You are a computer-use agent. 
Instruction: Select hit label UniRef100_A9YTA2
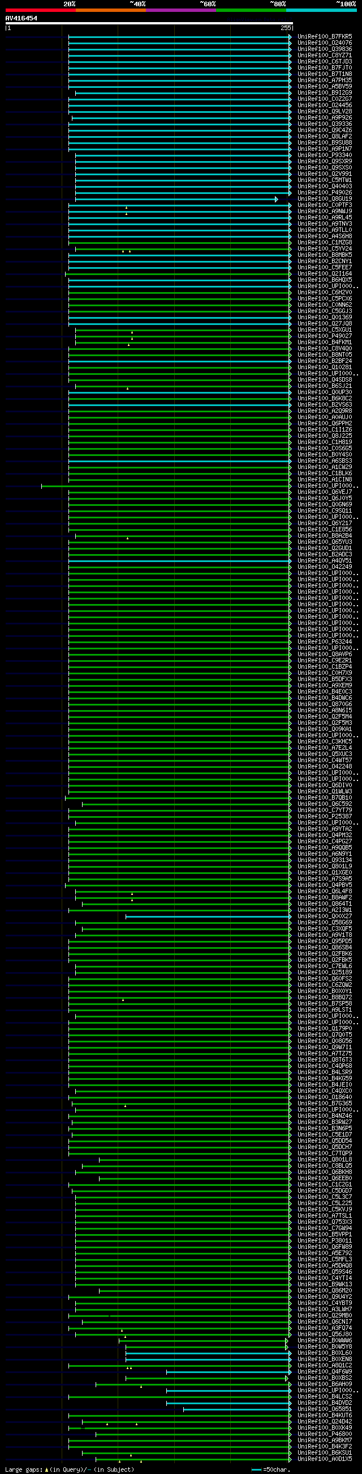[x=325, y=829]
